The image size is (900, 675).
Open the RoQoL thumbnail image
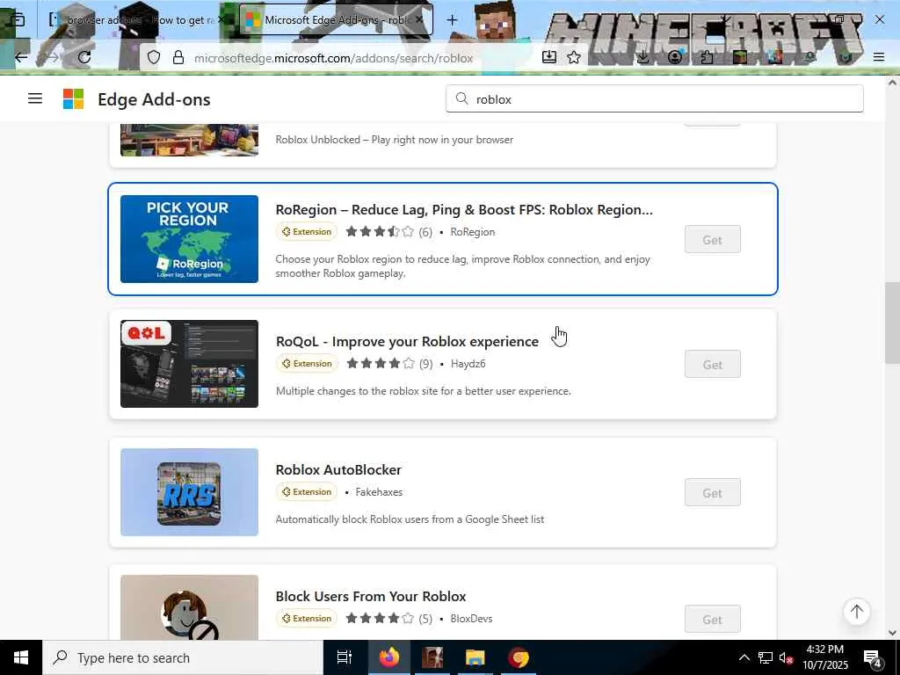pos(190,364)
